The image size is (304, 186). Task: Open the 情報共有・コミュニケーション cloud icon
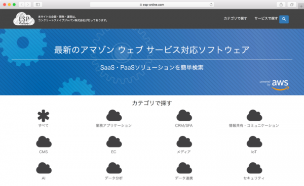pyautogui.click(x=254, y=115)
